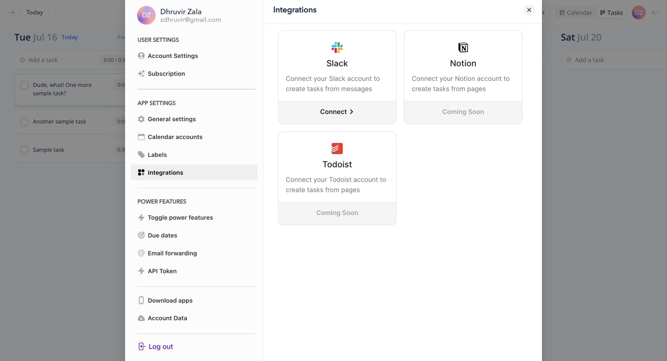Viewport: 667px width, 361px height.
Task: Open the Labels settings
Action: pos(194,155)
